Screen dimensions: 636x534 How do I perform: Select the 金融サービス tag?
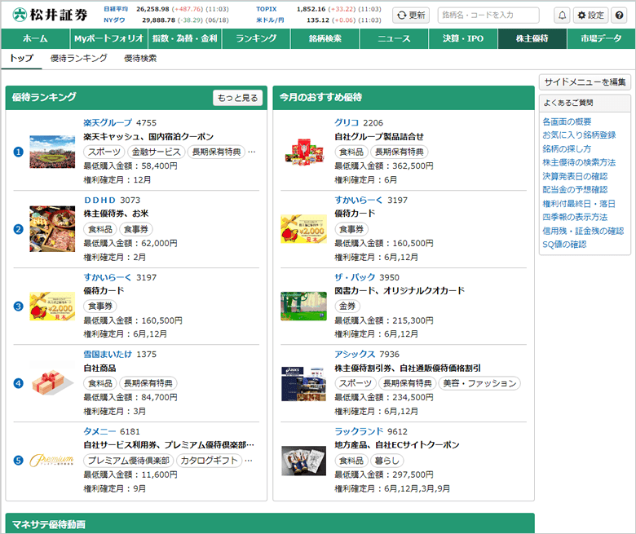pos(157,152)
